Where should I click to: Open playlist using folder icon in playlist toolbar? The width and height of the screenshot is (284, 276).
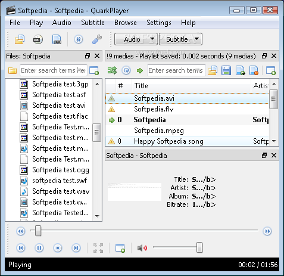tap(213, 70)
